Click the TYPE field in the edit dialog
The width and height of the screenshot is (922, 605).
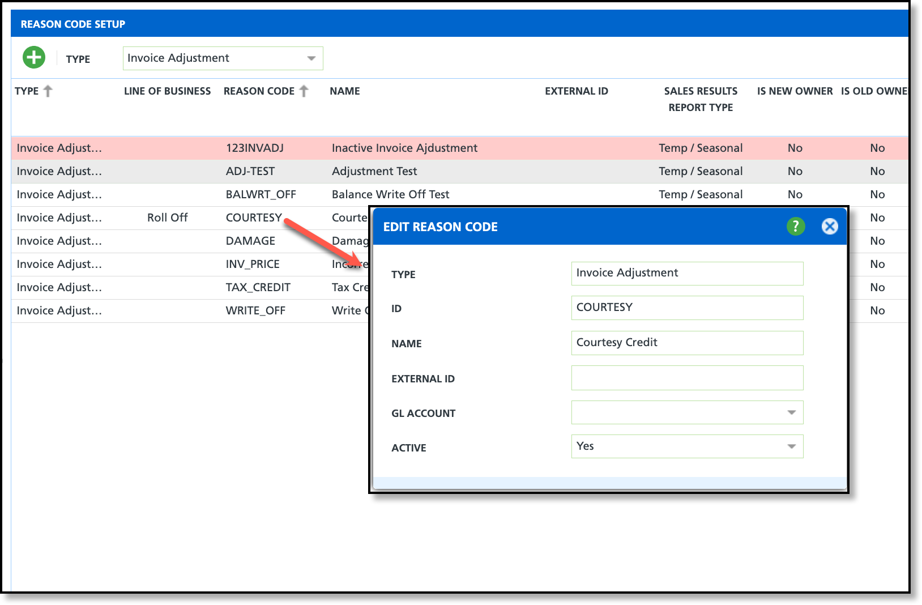pos(687,274)
